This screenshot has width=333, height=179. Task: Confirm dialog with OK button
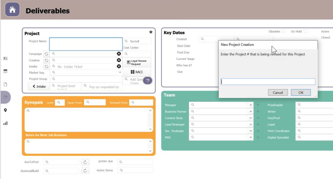click(301, 93)
